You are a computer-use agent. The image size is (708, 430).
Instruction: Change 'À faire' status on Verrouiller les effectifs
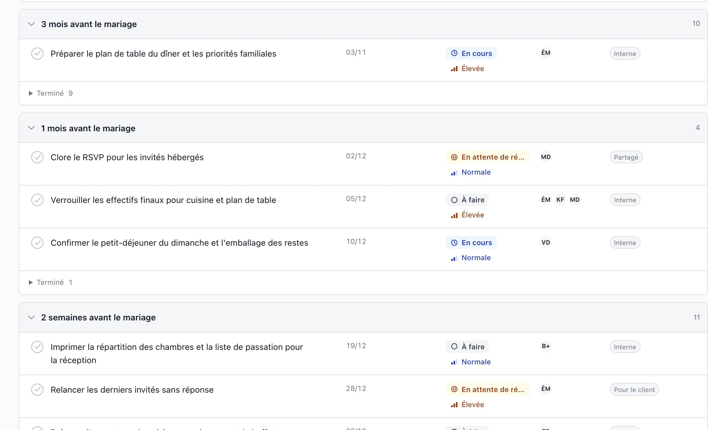[x=467, y=200]
